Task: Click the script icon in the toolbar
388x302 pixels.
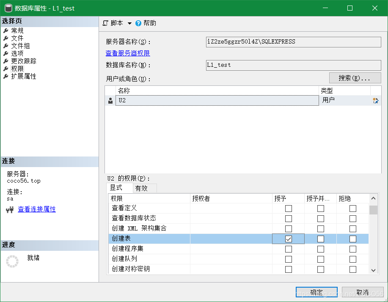Action: coord(105,23)
